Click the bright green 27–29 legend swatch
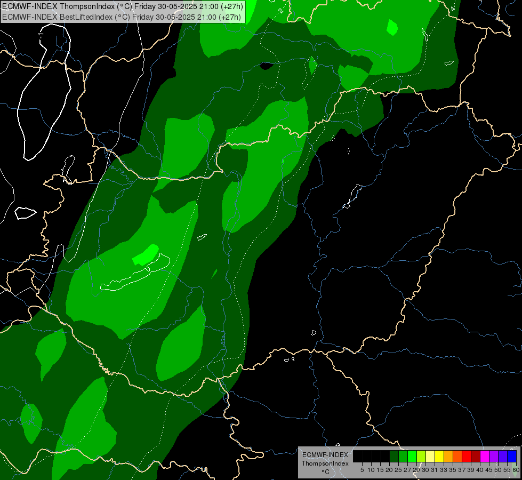This screenshot has width=522, height=480. [412, 456]
